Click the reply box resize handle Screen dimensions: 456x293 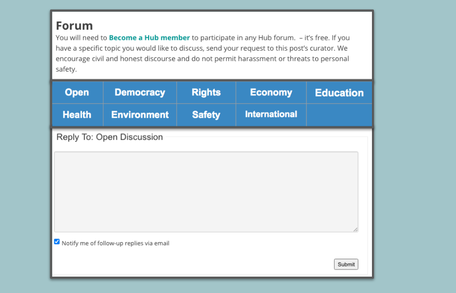pos(355,229)
